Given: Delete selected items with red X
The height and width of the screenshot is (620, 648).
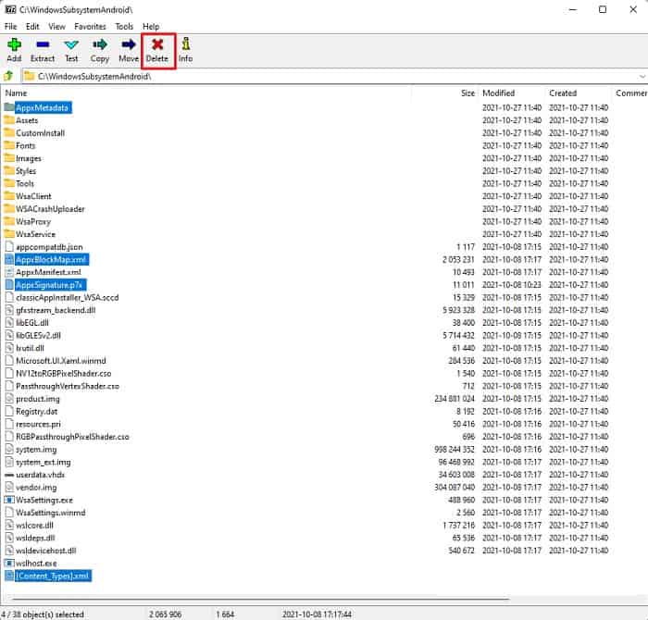Looking at the screenshot, I should click(x=157, y=48).
